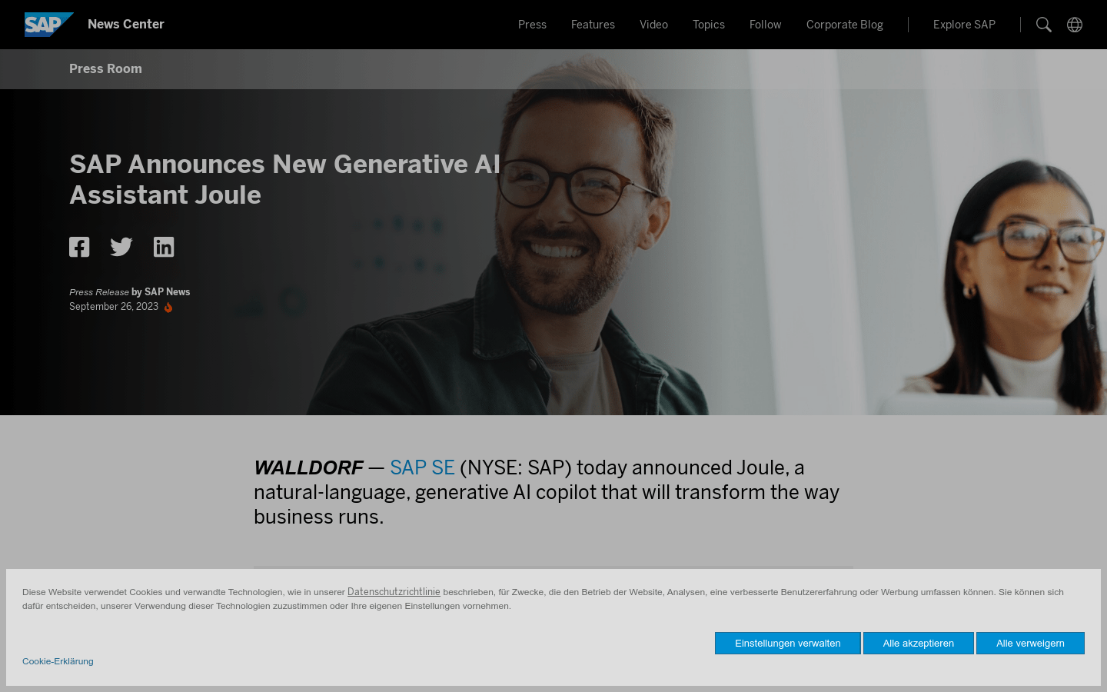Click the SAP logo
The image size is (1107, 692).
(48, 25)
